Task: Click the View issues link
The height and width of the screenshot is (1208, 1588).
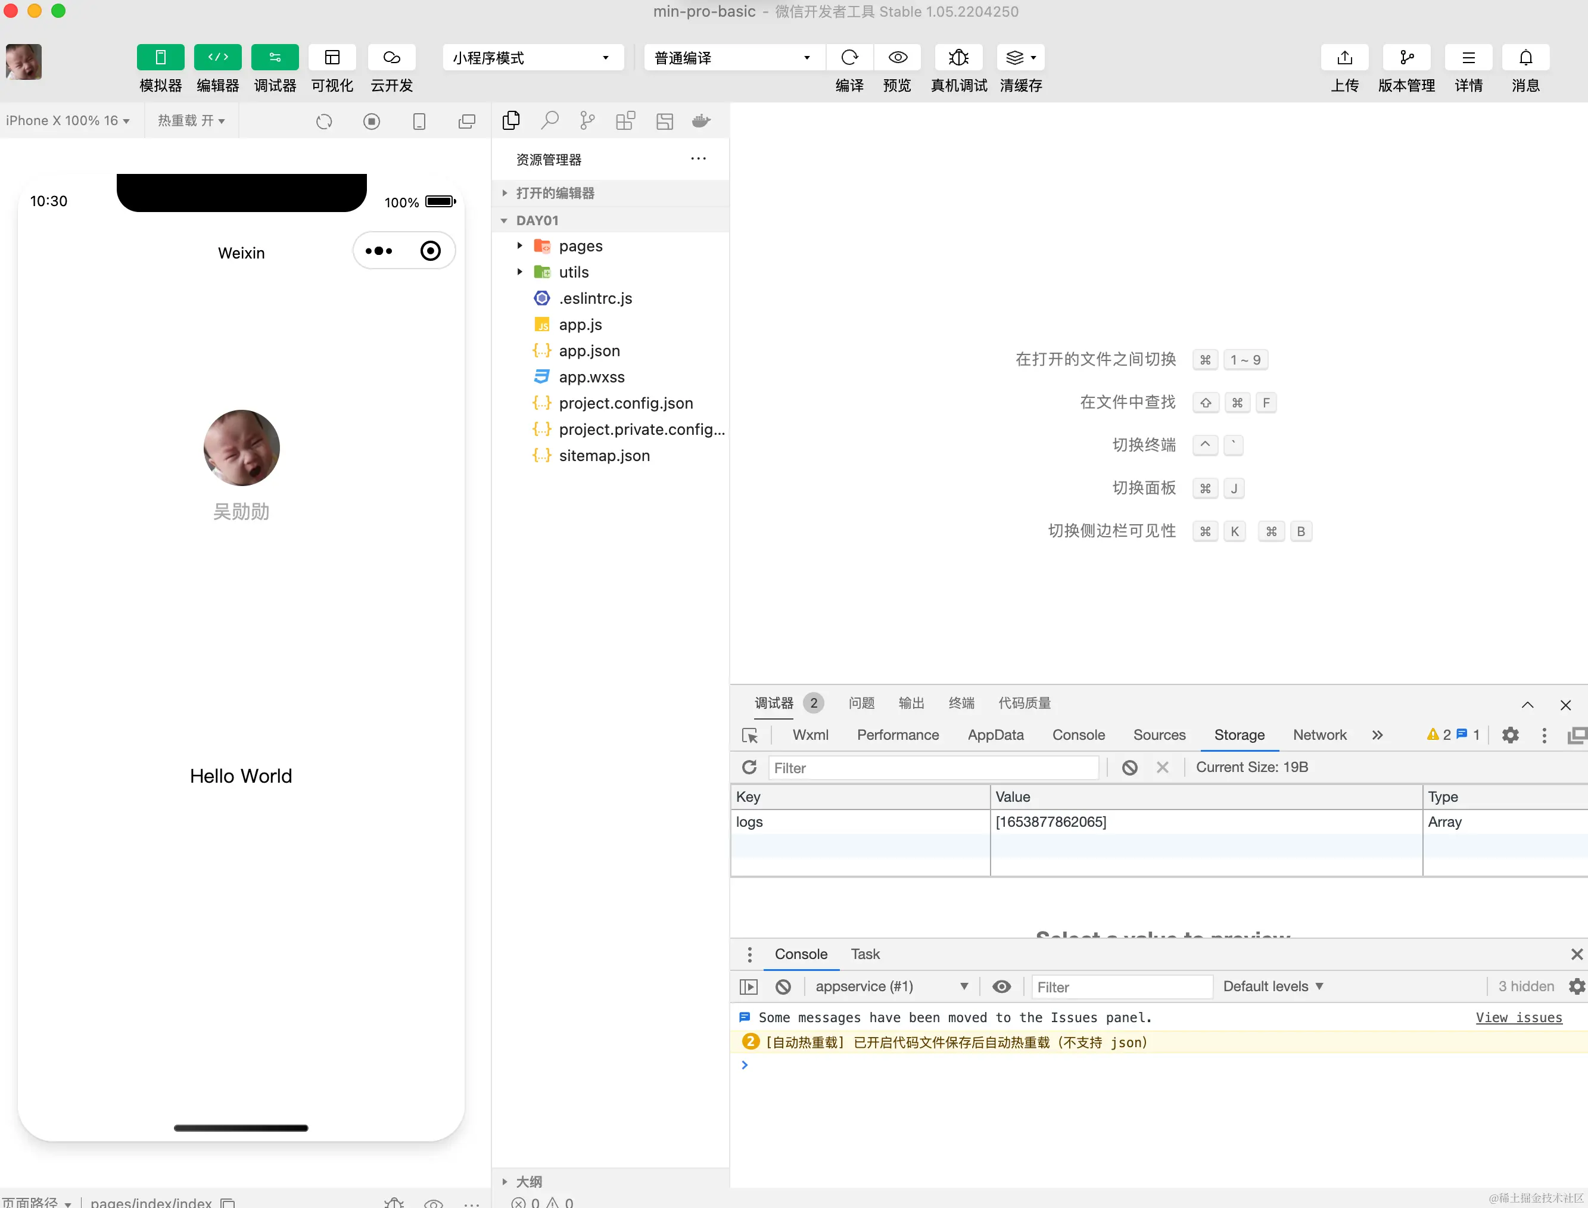Action: [1518, 1017]
